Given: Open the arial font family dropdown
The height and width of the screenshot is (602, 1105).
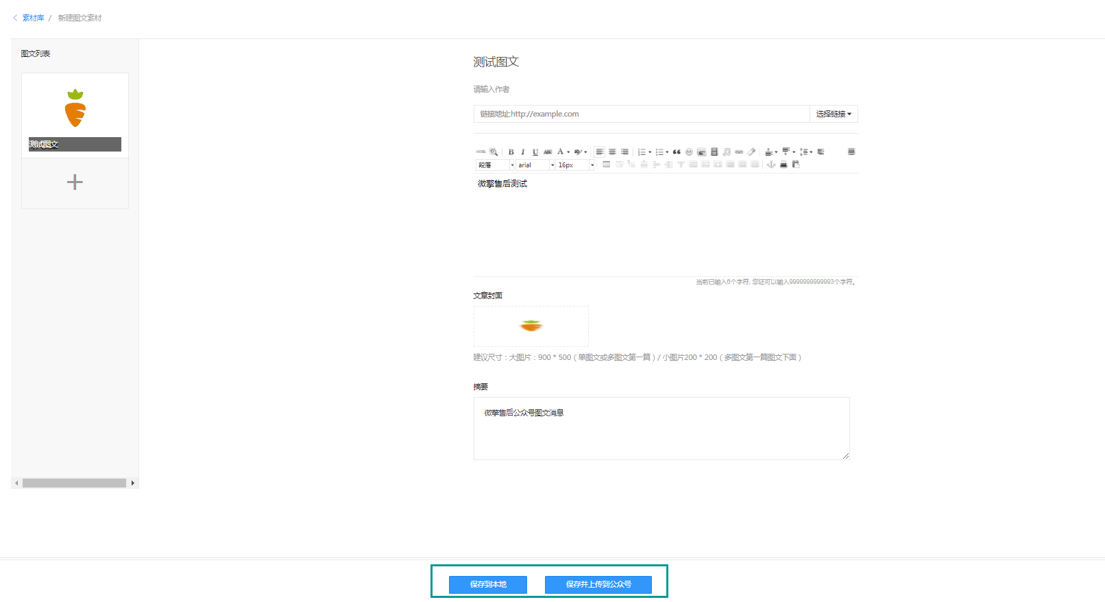Looking at the screenshot, I should pos(535,165).
